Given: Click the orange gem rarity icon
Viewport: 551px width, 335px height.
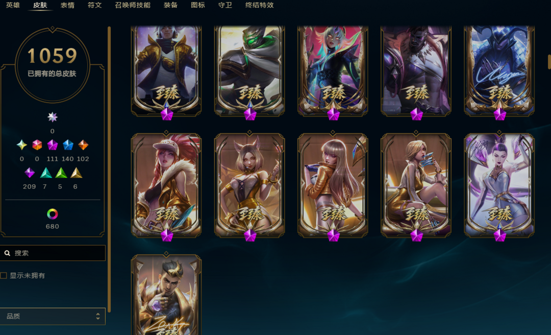Looking at the screenshot, I should pos(83,145).
